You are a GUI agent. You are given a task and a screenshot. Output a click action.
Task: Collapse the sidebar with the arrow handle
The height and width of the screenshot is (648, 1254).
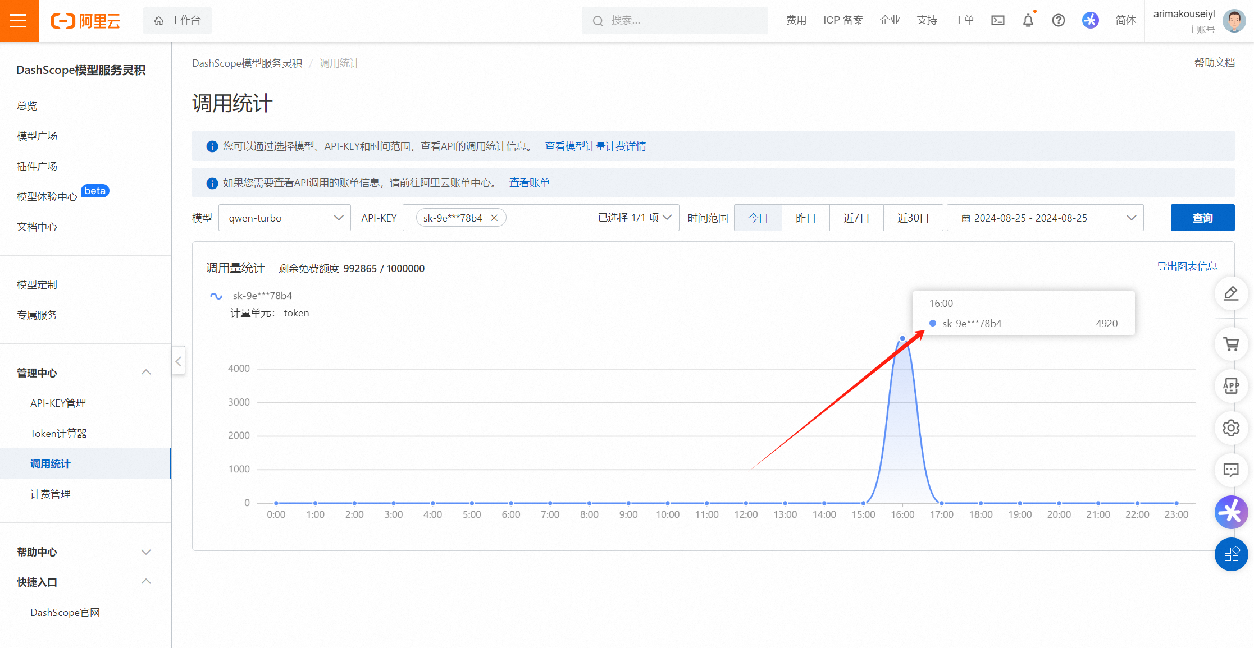178,361
